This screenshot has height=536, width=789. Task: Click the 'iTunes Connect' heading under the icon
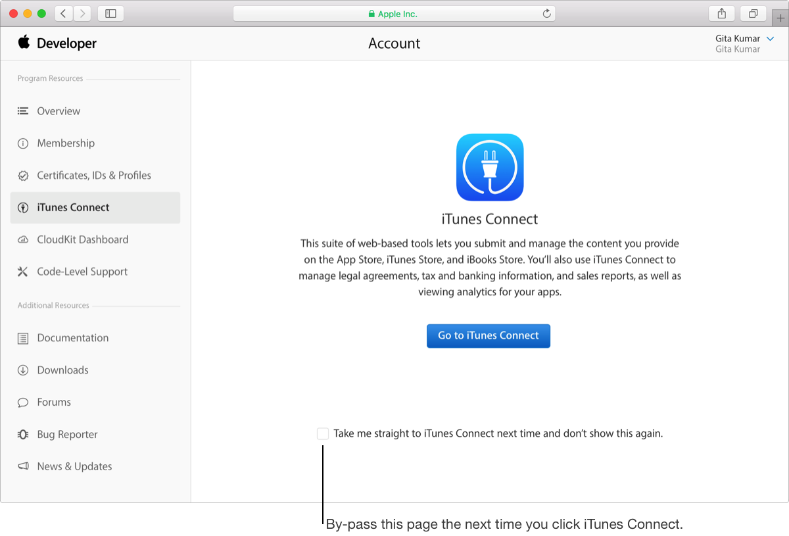coord(490,219)
